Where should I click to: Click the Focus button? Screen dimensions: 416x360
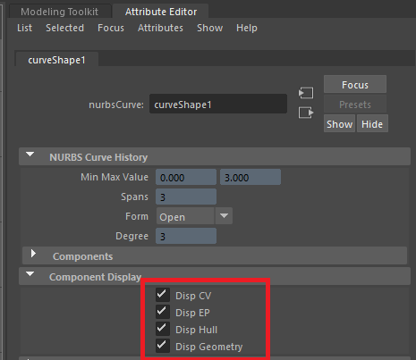pyautogui.click(x=355, y=85)
